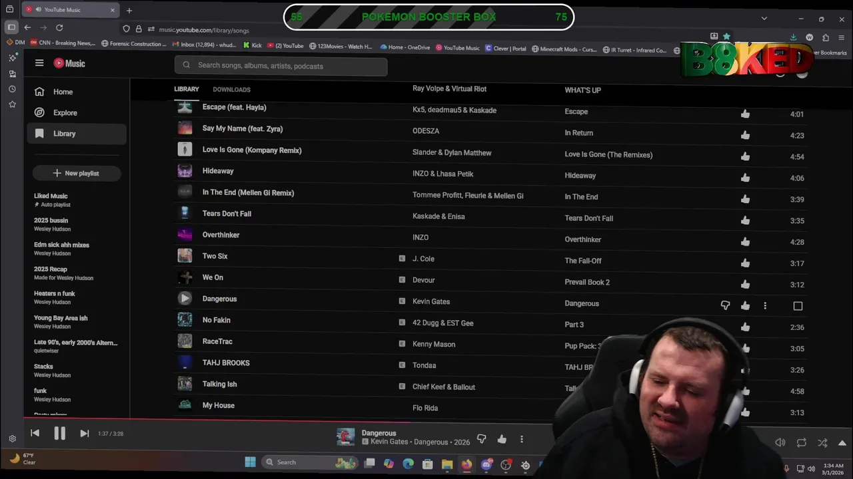The height and width of the screenshot is (479, 853).
Task: Go to Home in sidebar
Action: click(77, 92)
